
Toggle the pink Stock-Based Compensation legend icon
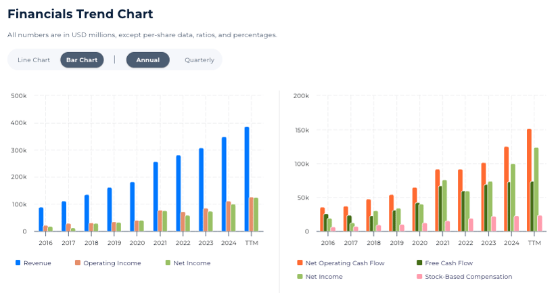point(420,276)
